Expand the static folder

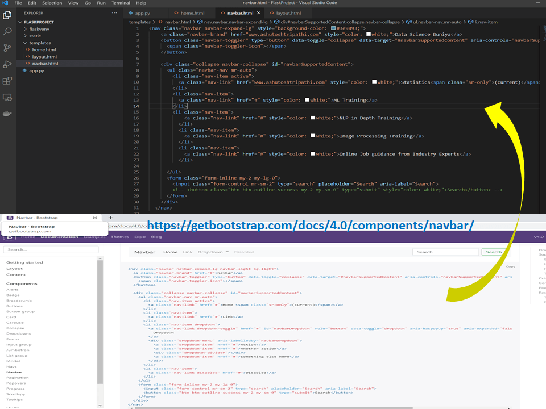point(35,36)
